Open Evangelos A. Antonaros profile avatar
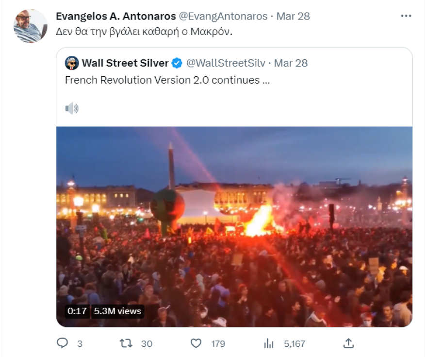 (31, 26)
